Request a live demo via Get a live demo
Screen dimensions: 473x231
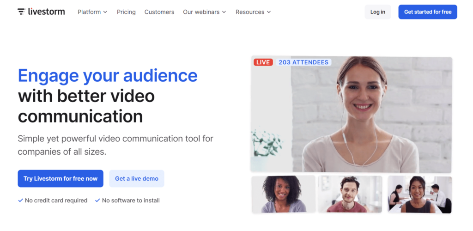coord(137,178)
